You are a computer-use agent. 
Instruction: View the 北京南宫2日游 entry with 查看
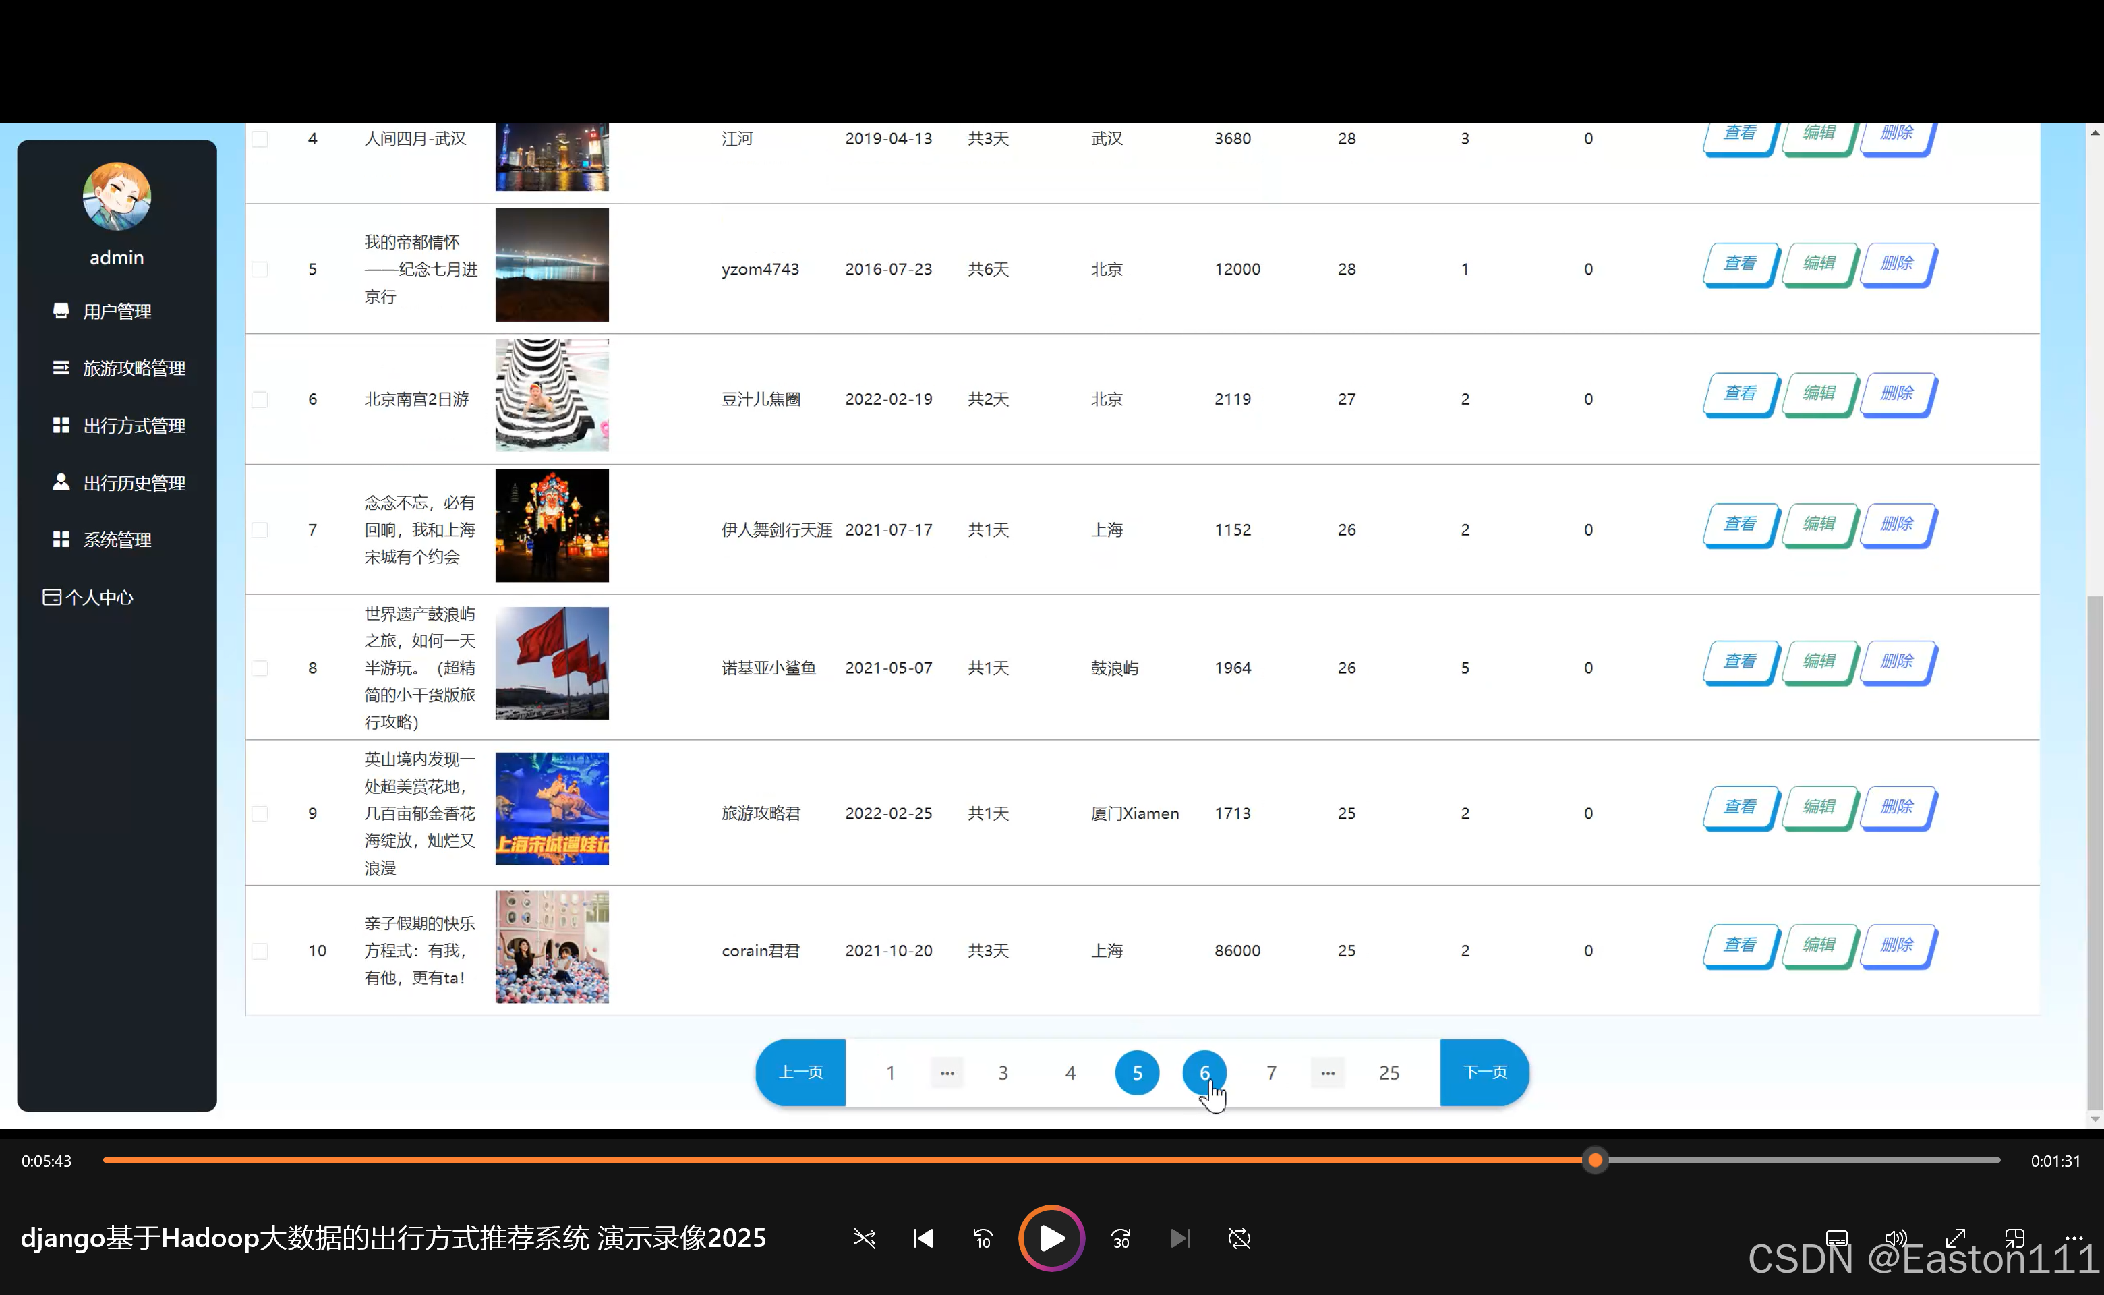click(x=1740, y=394)
